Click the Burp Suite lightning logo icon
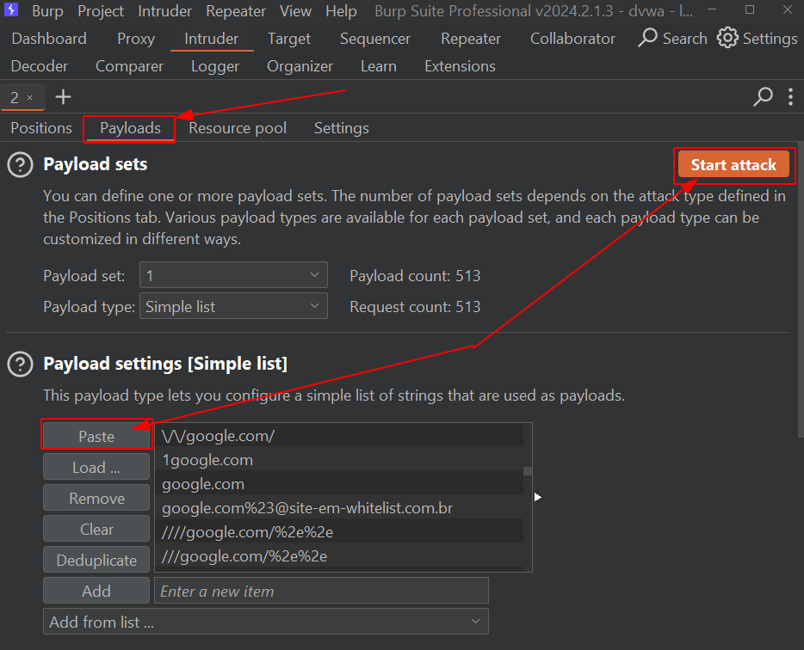Viewport: 804px width, 650px height. click(12, 11)
